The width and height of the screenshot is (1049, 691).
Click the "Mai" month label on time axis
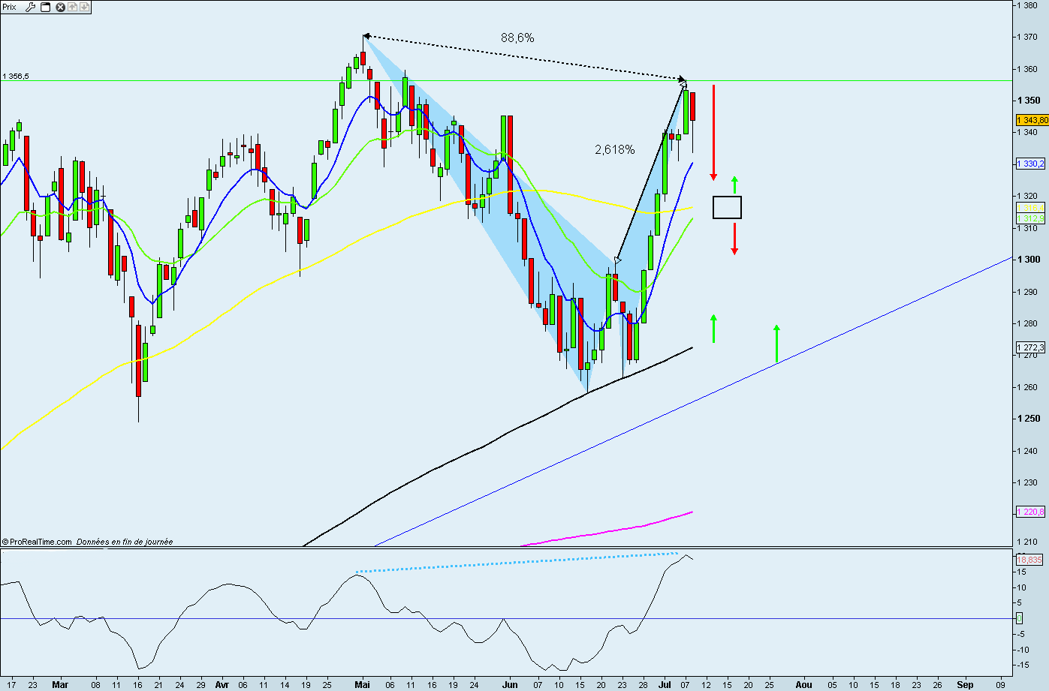coord(363,684)
